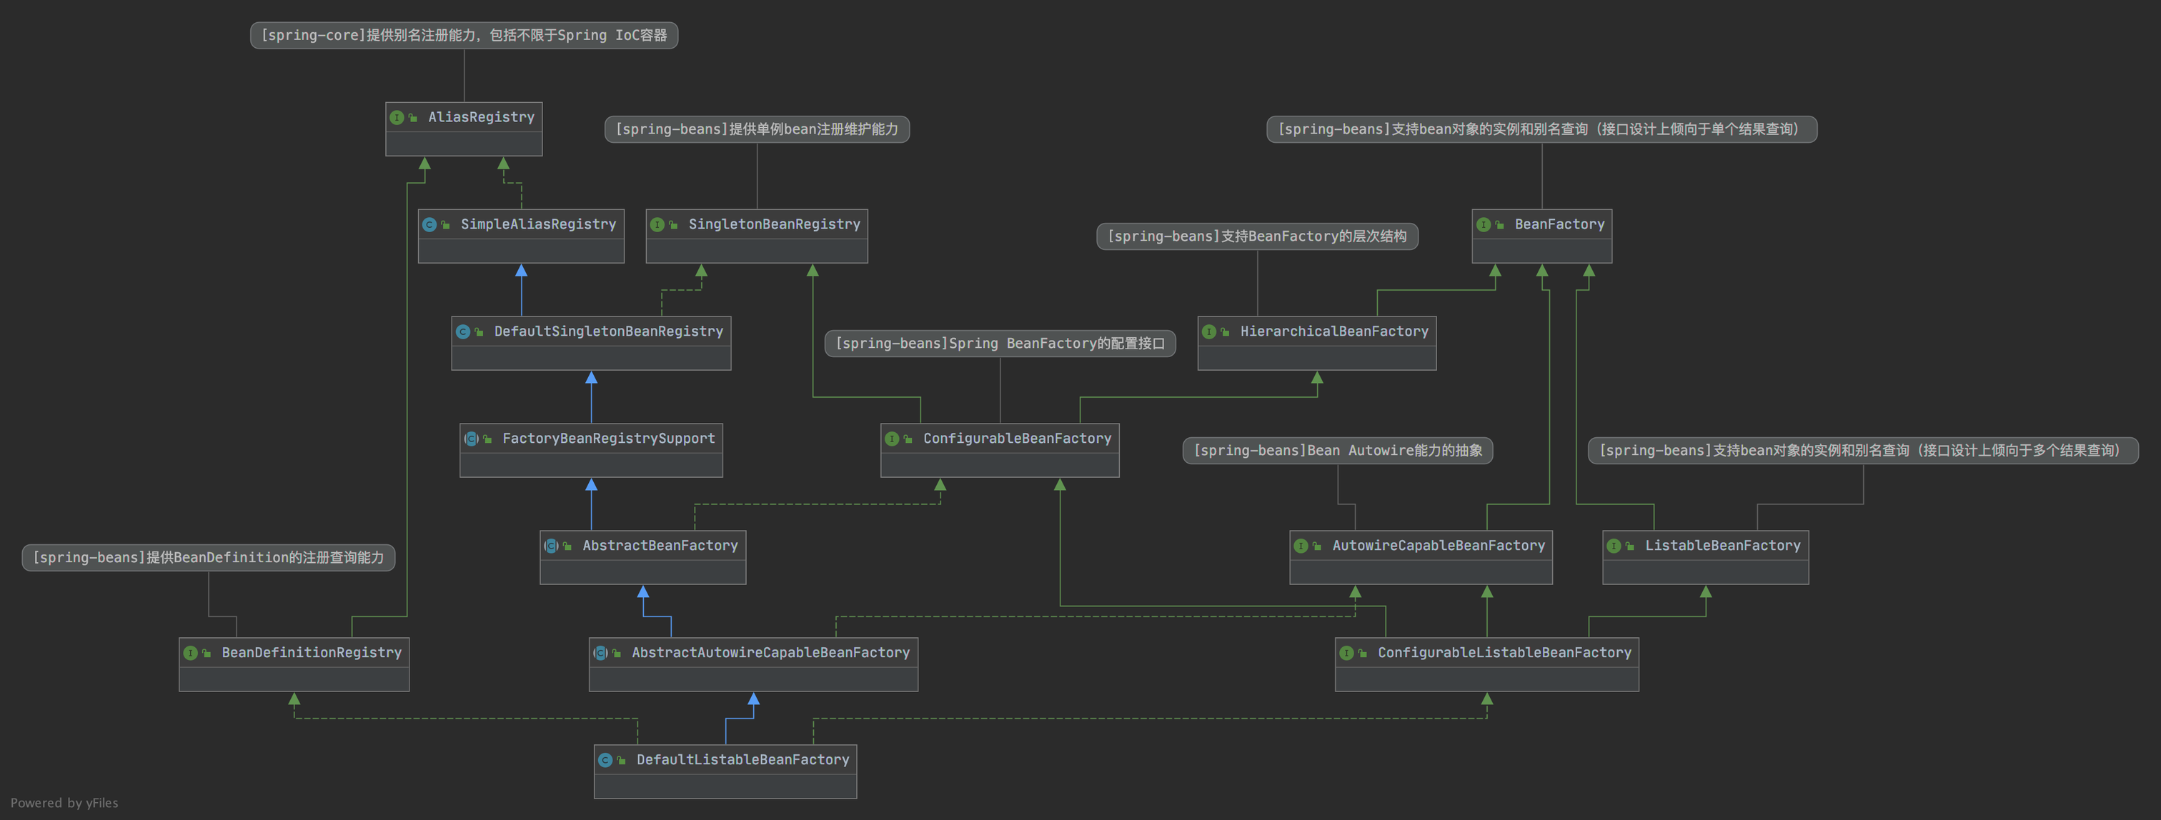Click the class icon on SimpleAliasRegistry node

pos(429,225)
